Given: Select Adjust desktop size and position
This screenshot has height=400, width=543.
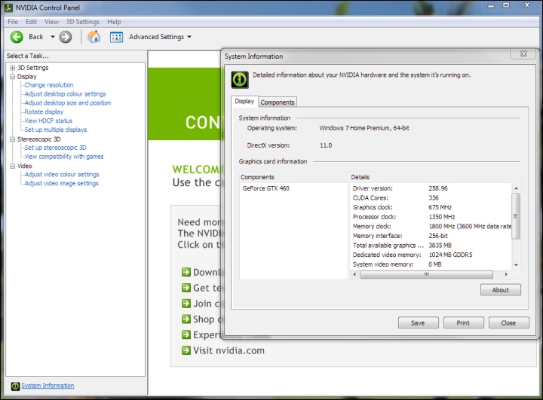Looking at the screenshot, I should [x=68, y=103].
